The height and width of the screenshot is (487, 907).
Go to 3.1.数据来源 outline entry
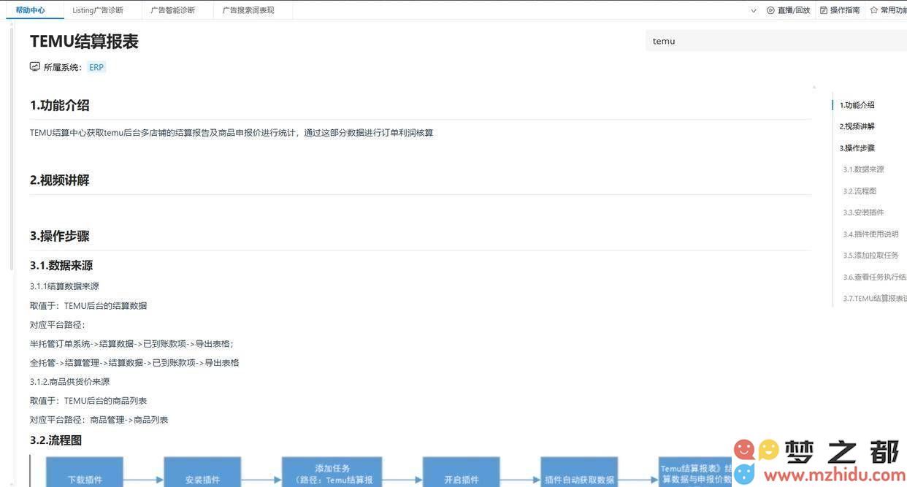pyautogui.click(x=863, y=169)
